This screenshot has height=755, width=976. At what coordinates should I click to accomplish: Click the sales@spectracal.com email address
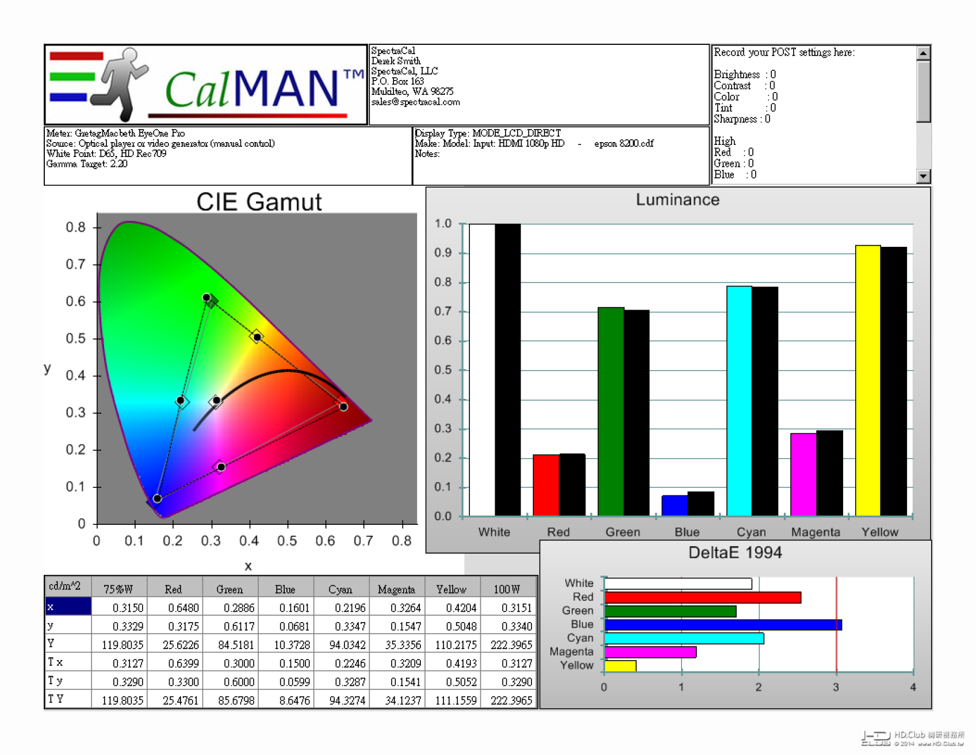pyautogui.click(x=415, y=102)
